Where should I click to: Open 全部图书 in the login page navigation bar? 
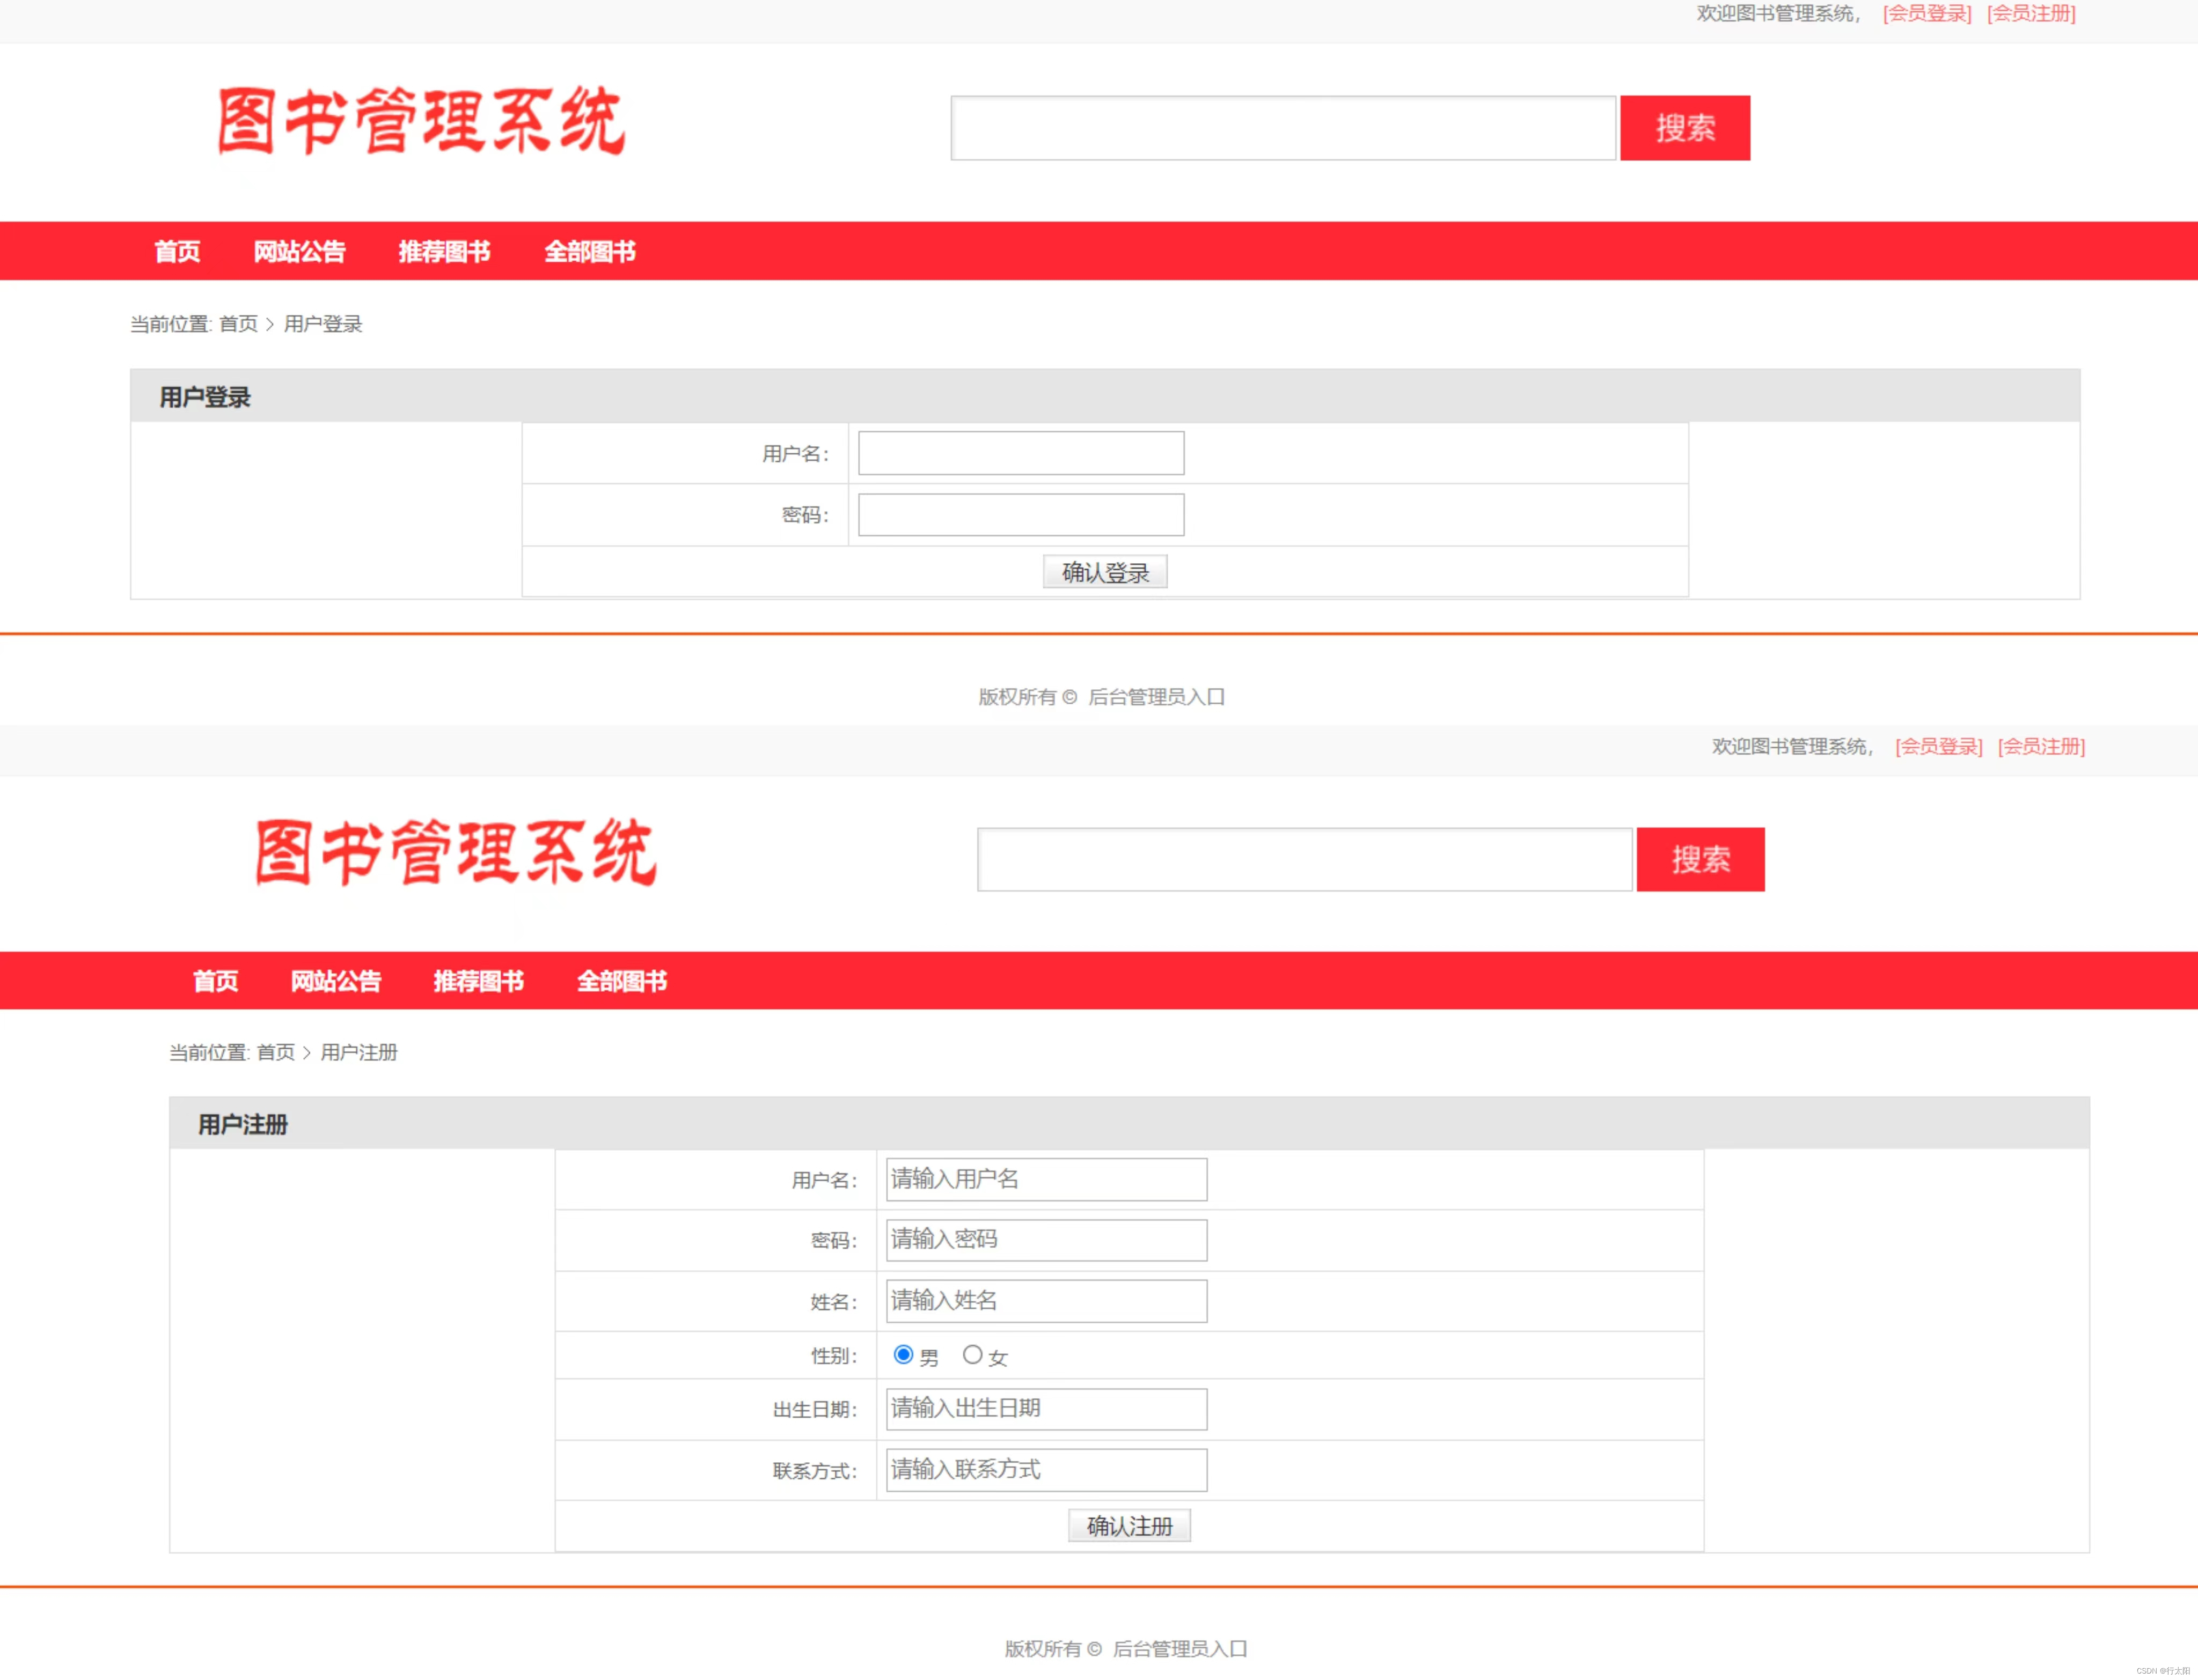[589, 251]
